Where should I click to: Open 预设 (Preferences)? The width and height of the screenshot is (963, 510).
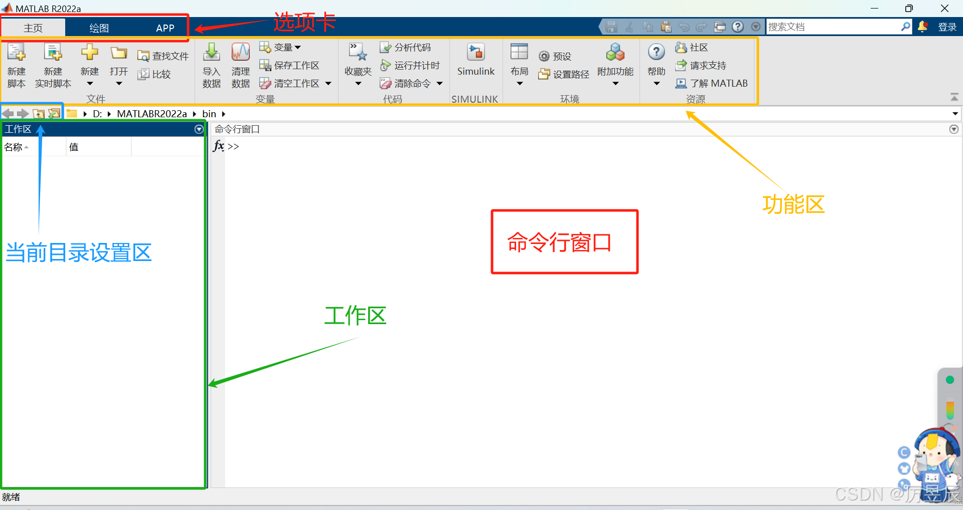coord(555,56)
